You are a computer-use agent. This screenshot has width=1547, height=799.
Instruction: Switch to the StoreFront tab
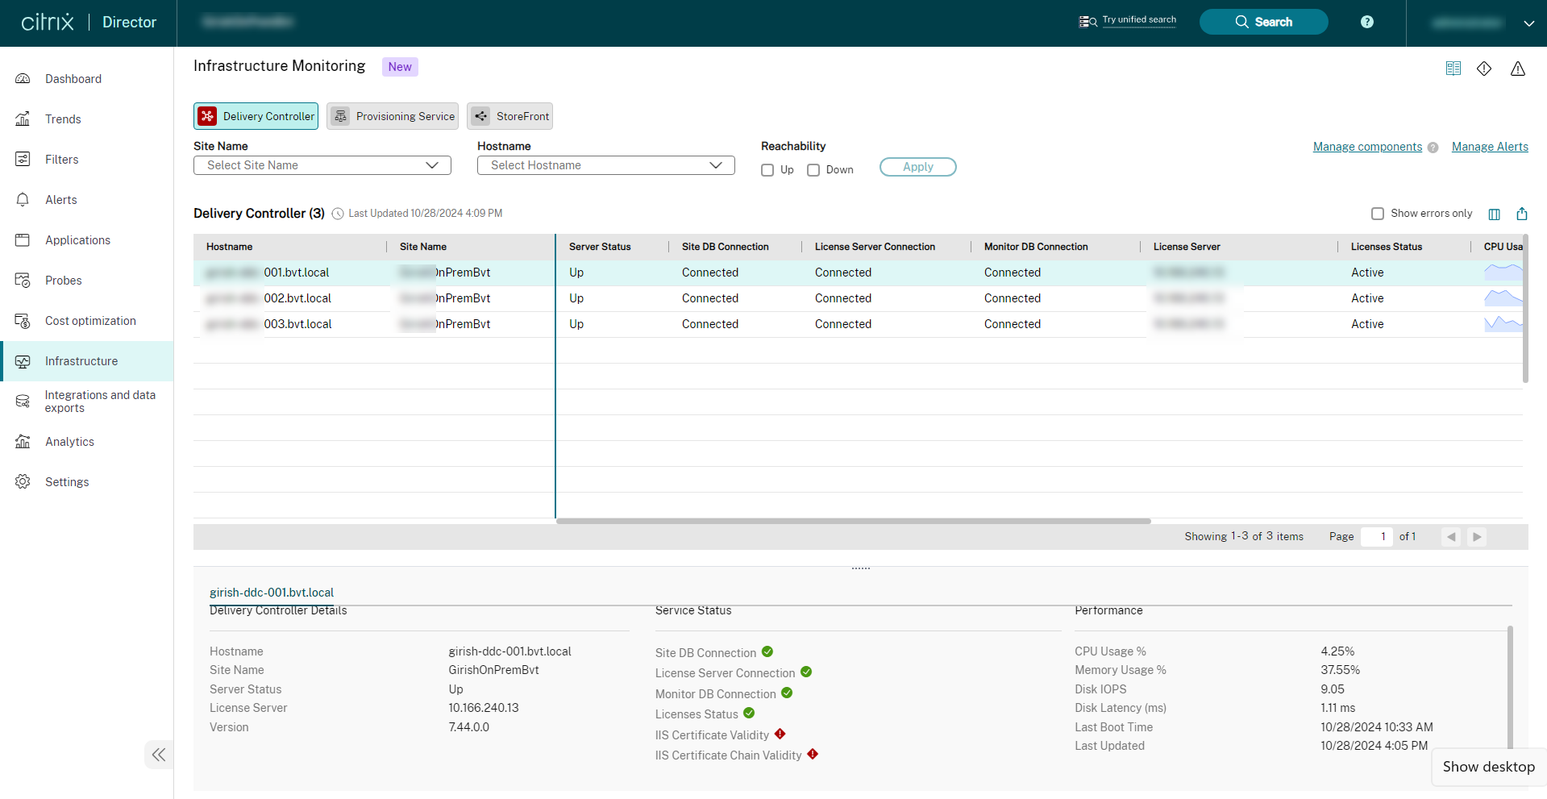coord(509,116)
